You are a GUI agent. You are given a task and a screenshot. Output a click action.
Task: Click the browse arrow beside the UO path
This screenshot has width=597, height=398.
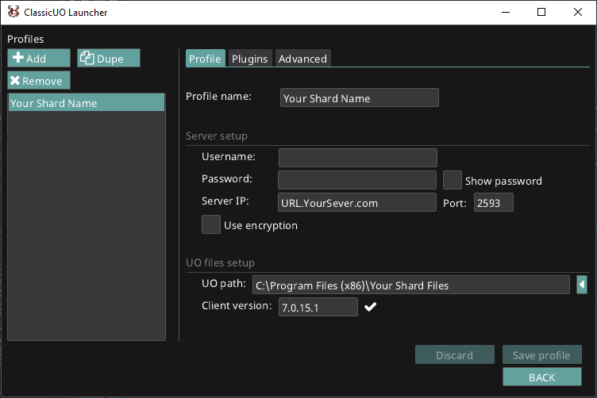pos(582,285)
